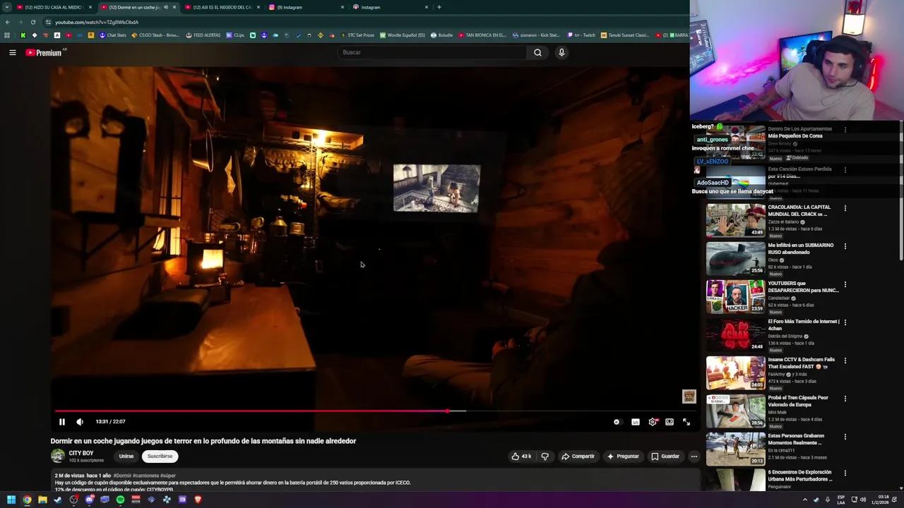Switch to the HIZO SU CASA AL MEDIO tab

(x=52, y=7)
